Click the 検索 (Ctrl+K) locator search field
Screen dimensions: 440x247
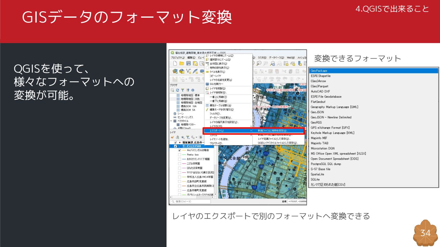[190, 202]
